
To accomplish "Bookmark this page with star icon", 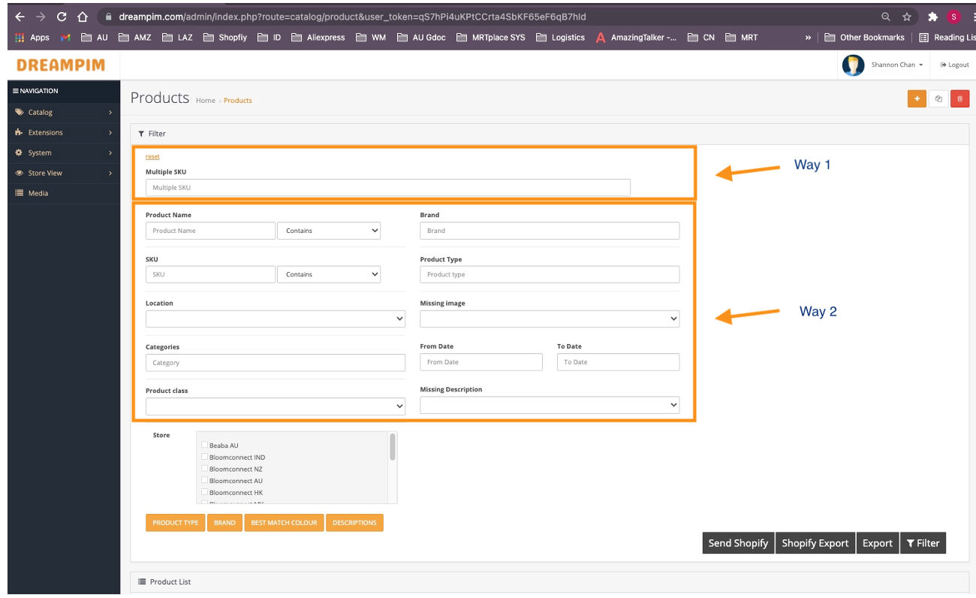I will [907, 17].
